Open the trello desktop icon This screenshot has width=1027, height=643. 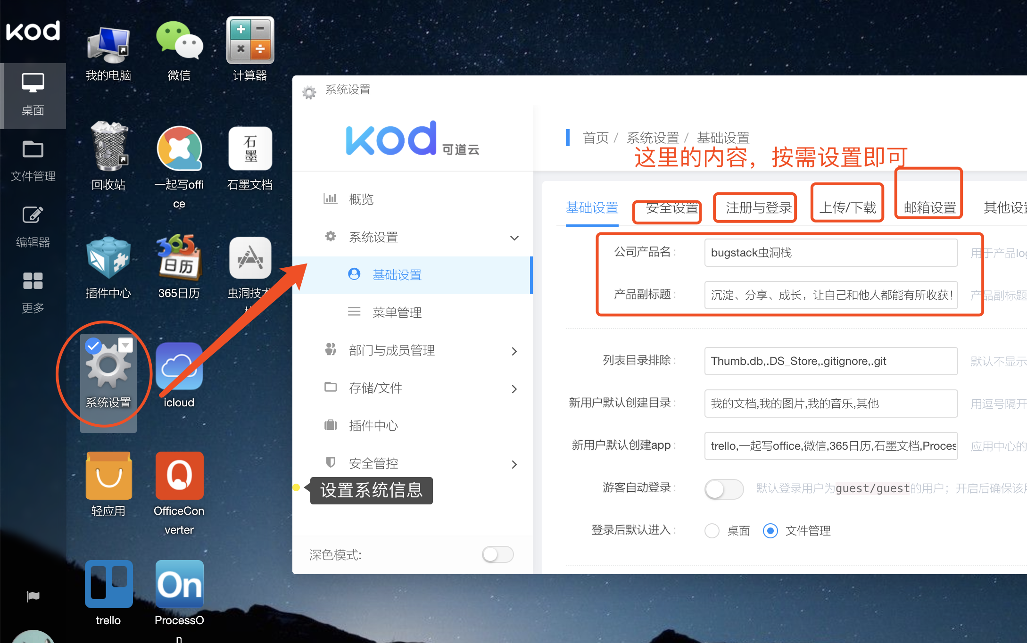[x=108, y=585]
